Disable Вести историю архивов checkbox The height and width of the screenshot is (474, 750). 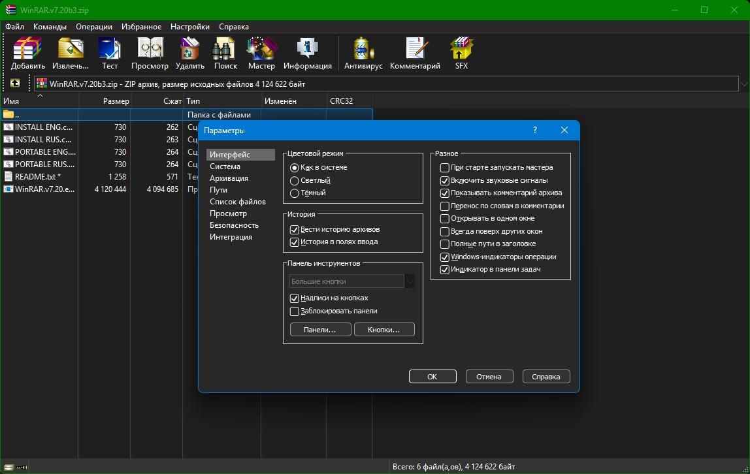294,230
